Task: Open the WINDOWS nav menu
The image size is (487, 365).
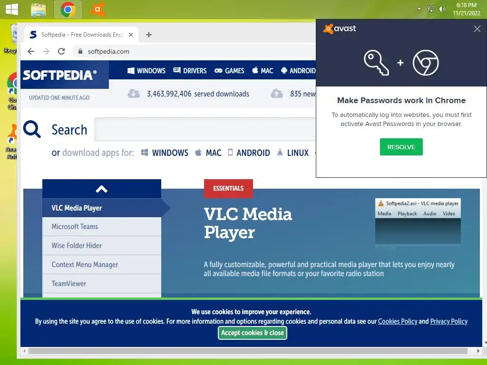Action: [146, 71]
